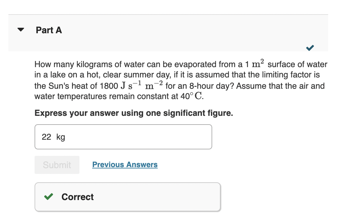The height and width of the screenshot is (222, 343).
Task: Open Previous Answers
Action: coord(125,165)
